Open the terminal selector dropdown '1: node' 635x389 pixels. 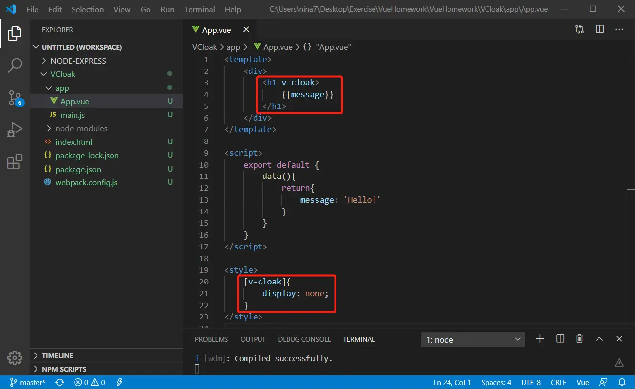(x=473, y=339)
